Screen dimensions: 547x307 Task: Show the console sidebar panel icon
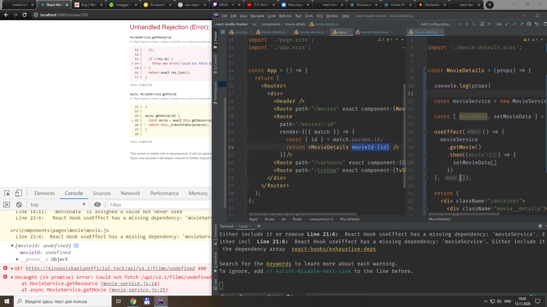(7, 205)
